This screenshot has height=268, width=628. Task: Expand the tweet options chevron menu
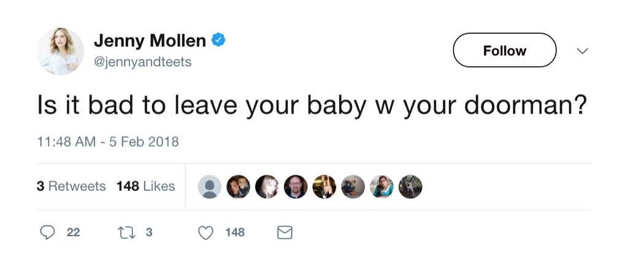583,51
